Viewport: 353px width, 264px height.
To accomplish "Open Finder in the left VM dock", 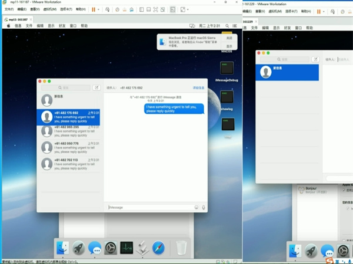I will [x=62, y=248].
